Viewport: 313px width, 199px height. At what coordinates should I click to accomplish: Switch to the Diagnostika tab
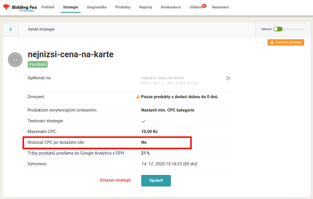pyautogui.click(x=97, y=7)
